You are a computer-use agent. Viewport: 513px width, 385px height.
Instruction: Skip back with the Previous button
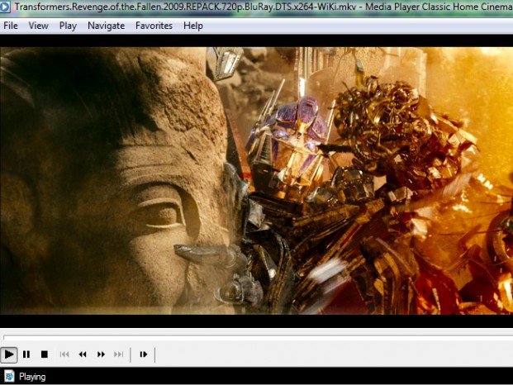coord(64,354)
